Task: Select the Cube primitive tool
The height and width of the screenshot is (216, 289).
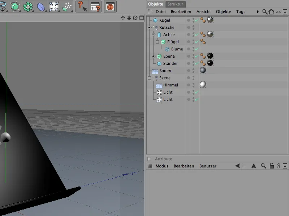Action: coord(15,6)
